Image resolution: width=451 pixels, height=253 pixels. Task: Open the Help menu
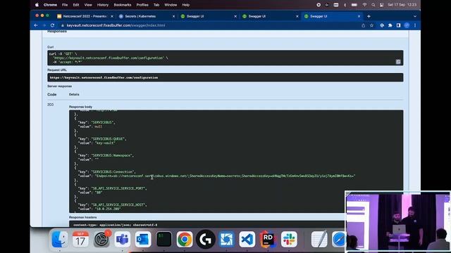pos(186,5)
